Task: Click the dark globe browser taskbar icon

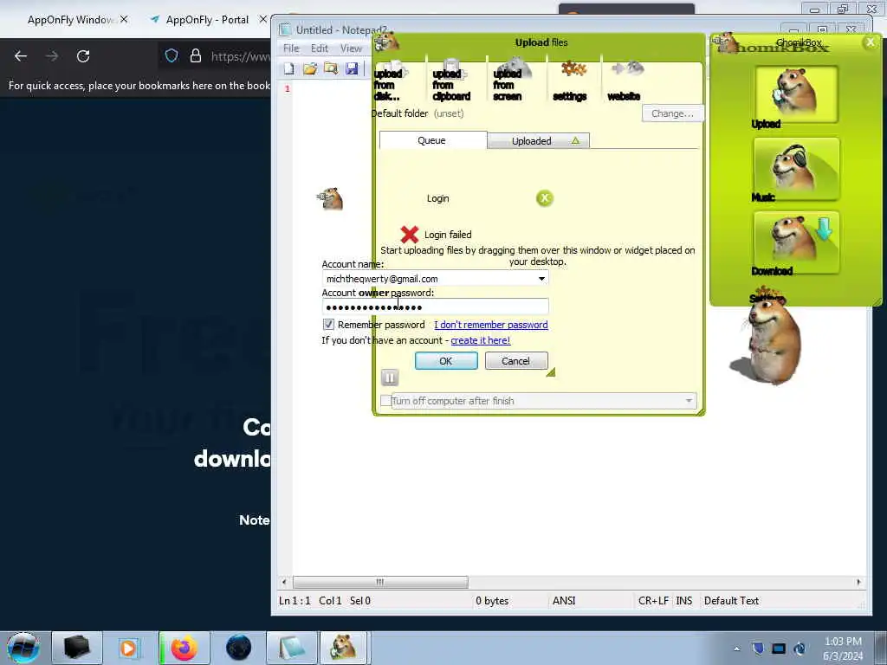Action: (238, 648)
